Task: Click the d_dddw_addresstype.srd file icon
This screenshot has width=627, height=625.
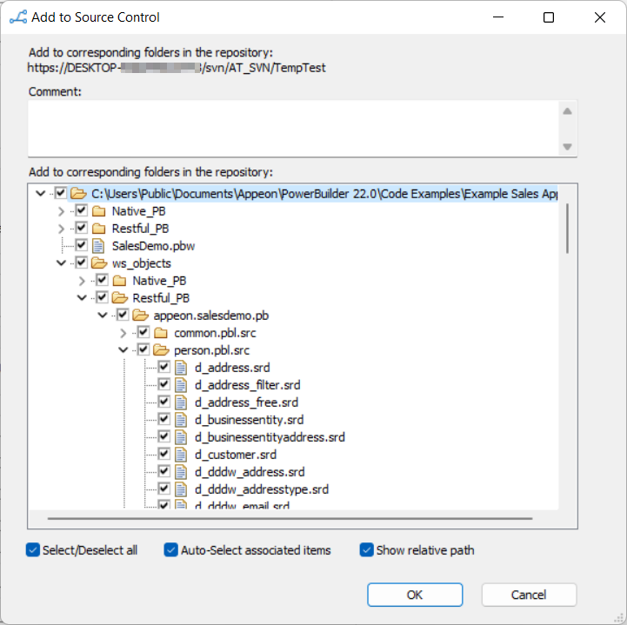Action: click(181, 489)
